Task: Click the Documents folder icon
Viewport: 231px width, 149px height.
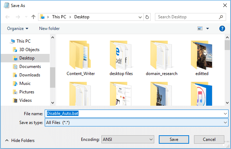Action: coord(15,67)
